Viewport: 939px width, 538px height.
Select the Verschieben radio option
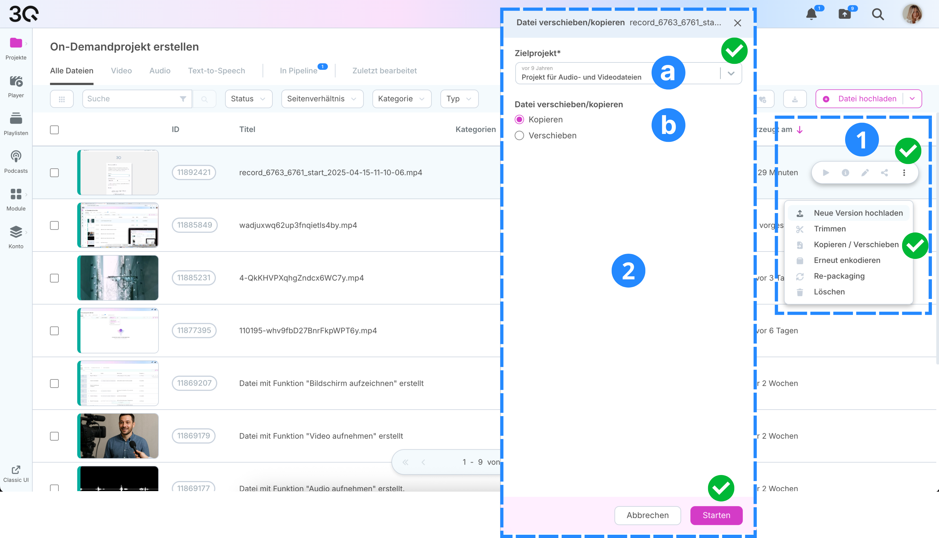[519, 136]
